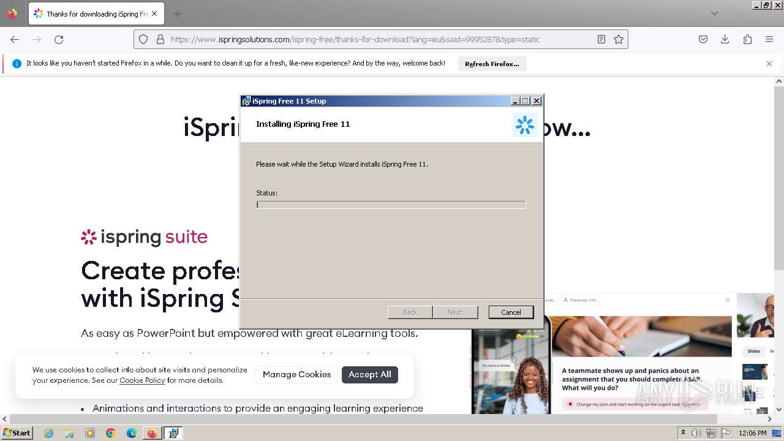Show hidden system tray icons
784x441 pixels.
tap(683, 433)
